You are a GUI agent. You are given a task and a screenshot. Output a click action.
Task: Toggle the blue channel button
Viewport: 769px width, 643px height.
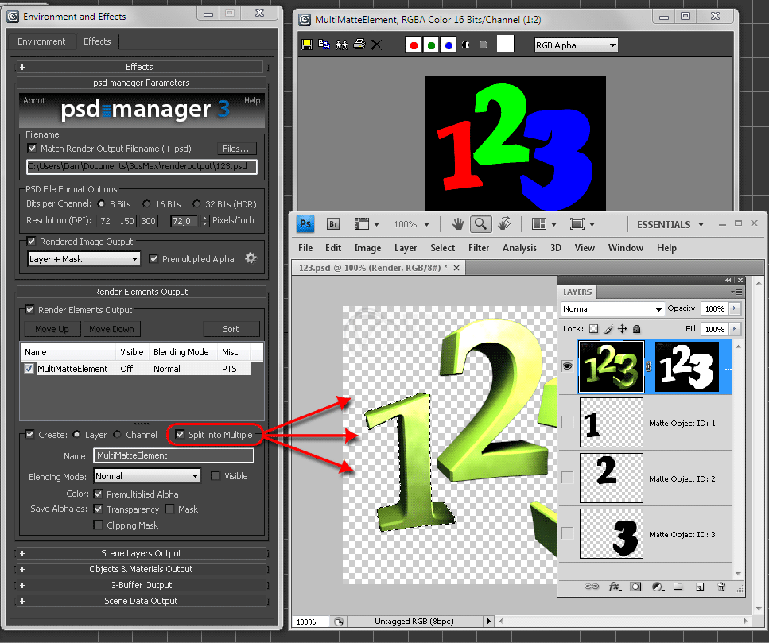tap(449, 45)
